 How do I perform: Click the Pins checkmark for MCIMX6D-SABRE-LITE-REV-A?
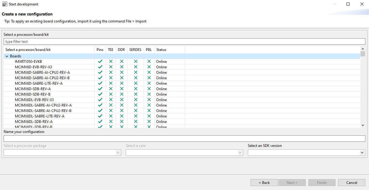coord(100,83)
